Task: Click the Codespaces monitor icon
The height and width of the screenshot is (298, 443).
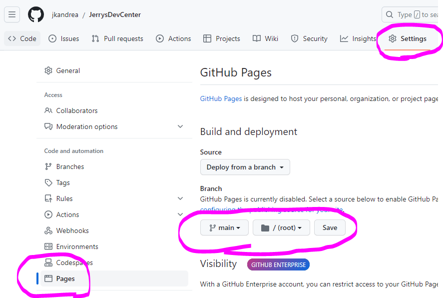Action: (48, 262)
